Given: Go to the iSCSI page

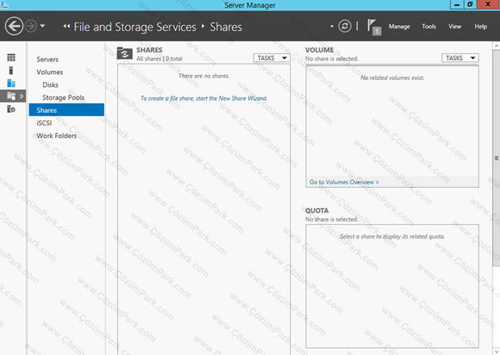Looking at the screenshot, I should point(44,123).
